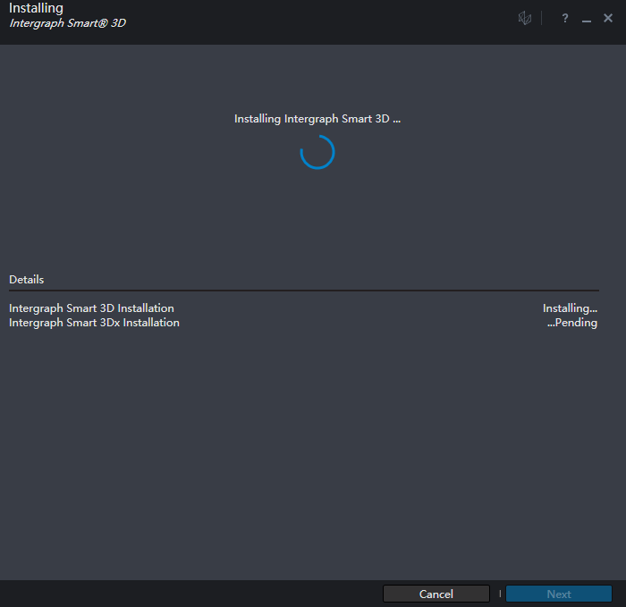Click the "Installing..." status text
Screen dimensions: 626x607
(x=570, y=308)
